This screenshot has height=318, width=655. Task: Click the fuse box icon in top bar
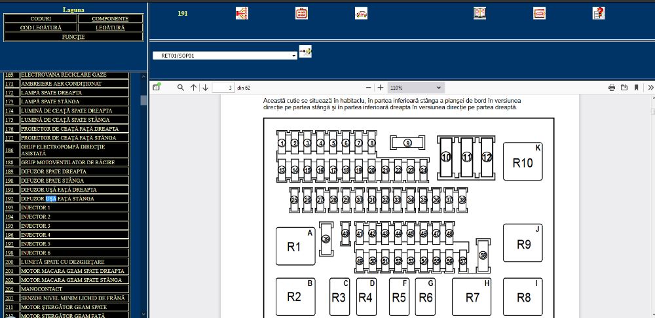(301, 13)
